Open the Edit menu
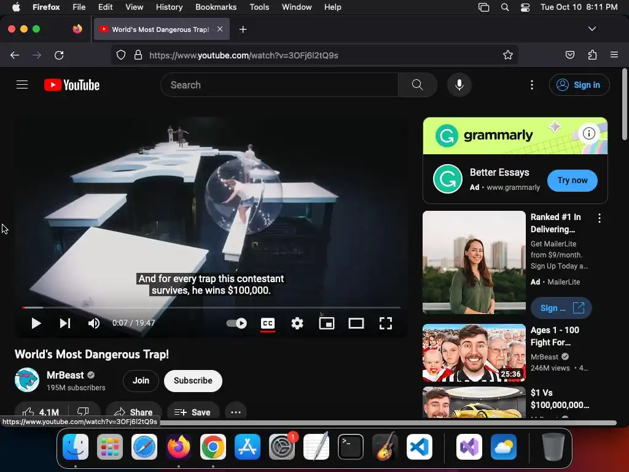The width and height of the screenshot is (629, 472). tap(105, 7)
